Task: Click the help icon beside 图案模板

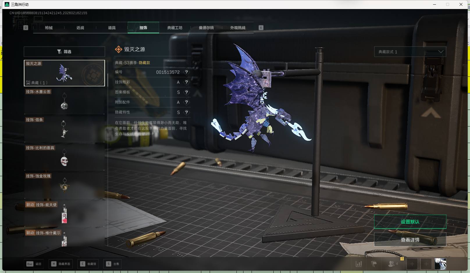Action: 186,92
